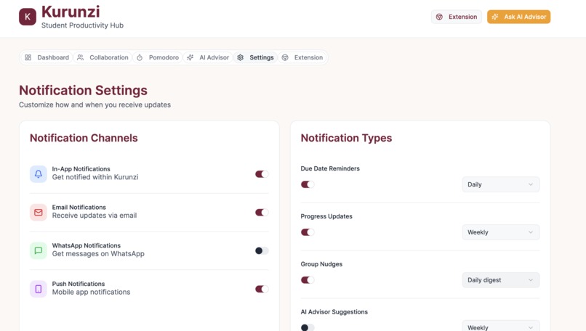
Task: Click the Extension button in header
Action: 457,17
